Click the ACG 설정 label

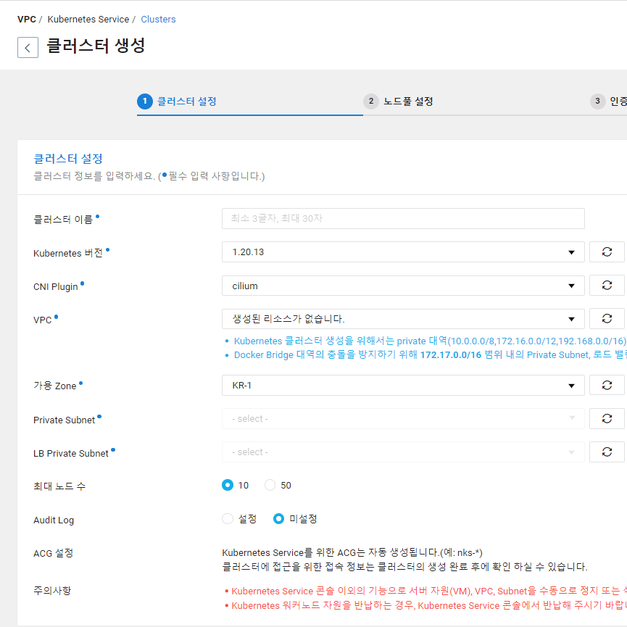[x=53, y=553]
